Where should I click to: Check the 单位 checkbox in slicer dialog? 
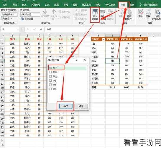tap(50, 76)
